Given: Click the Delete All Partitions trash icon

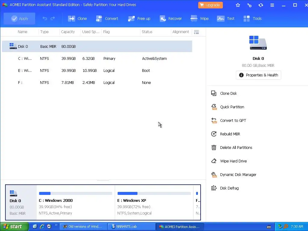Looking at the screenshot, I should [214, 147].
